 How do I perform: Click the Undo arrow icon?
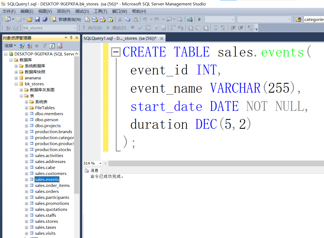pos(145,19)
